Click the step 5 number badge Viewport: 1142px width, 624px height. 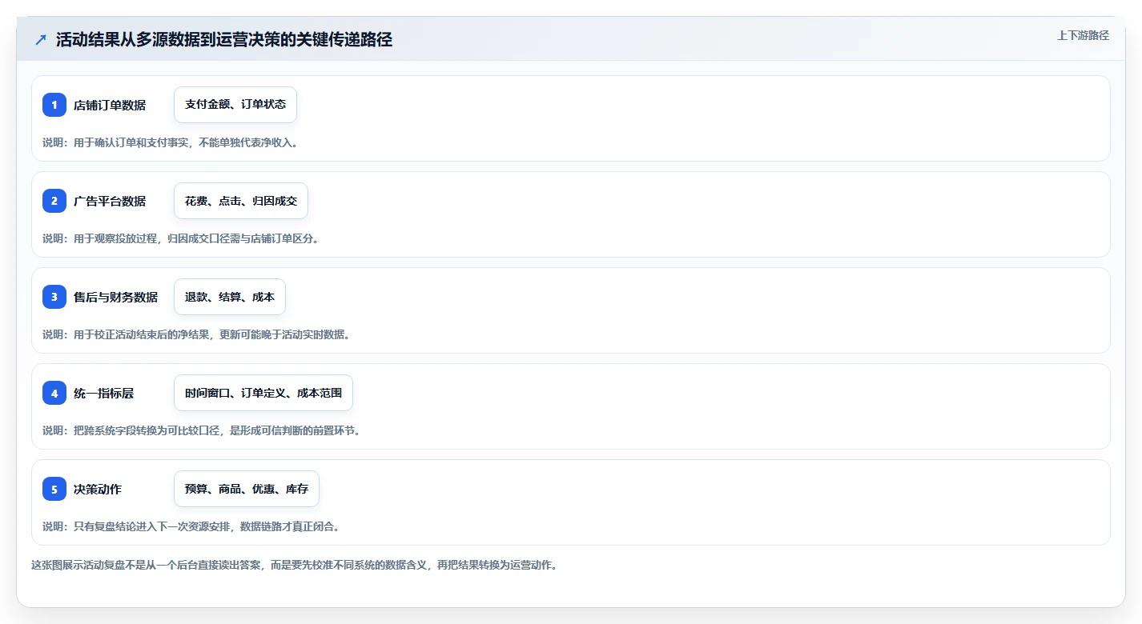pos(54,489)
